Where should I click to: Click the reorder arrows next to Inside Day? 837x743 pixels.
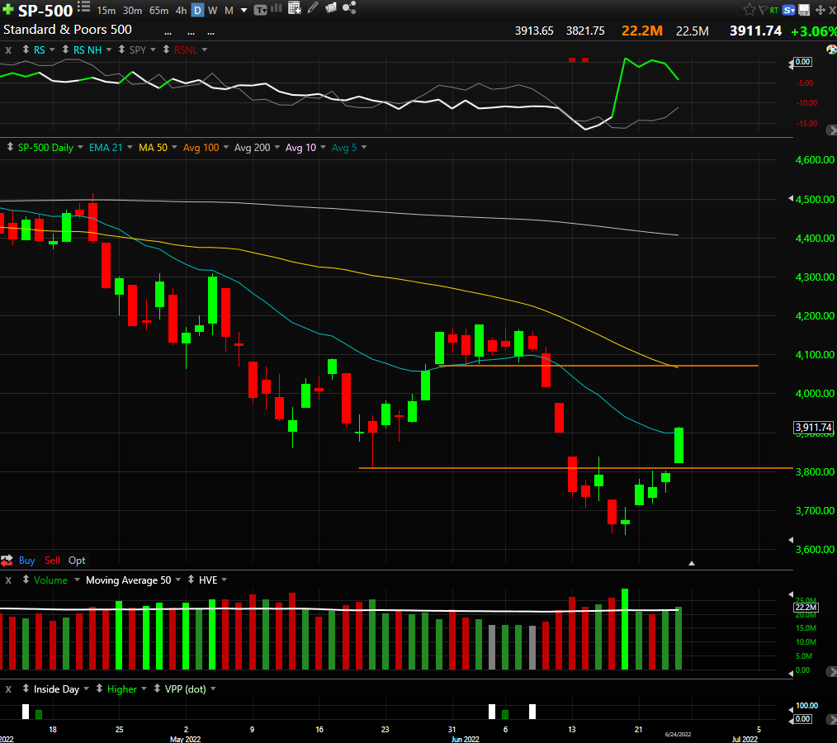click(26, 689)
